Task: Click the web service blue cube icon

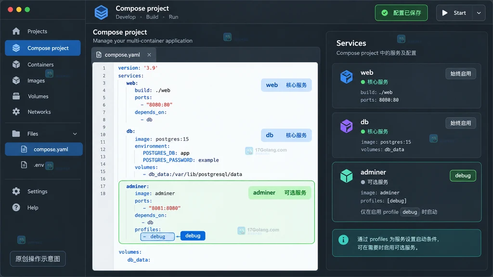Action: pyautogui.click(x=347, y=76)
